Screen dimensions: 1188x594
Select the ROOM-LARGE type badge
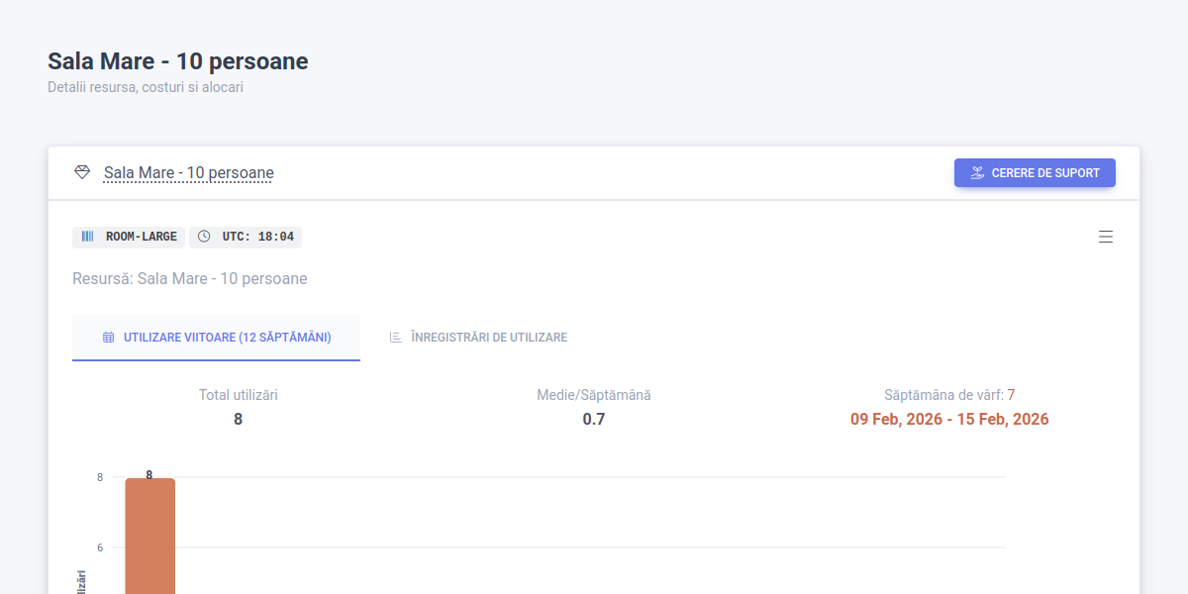coord(129,237)
